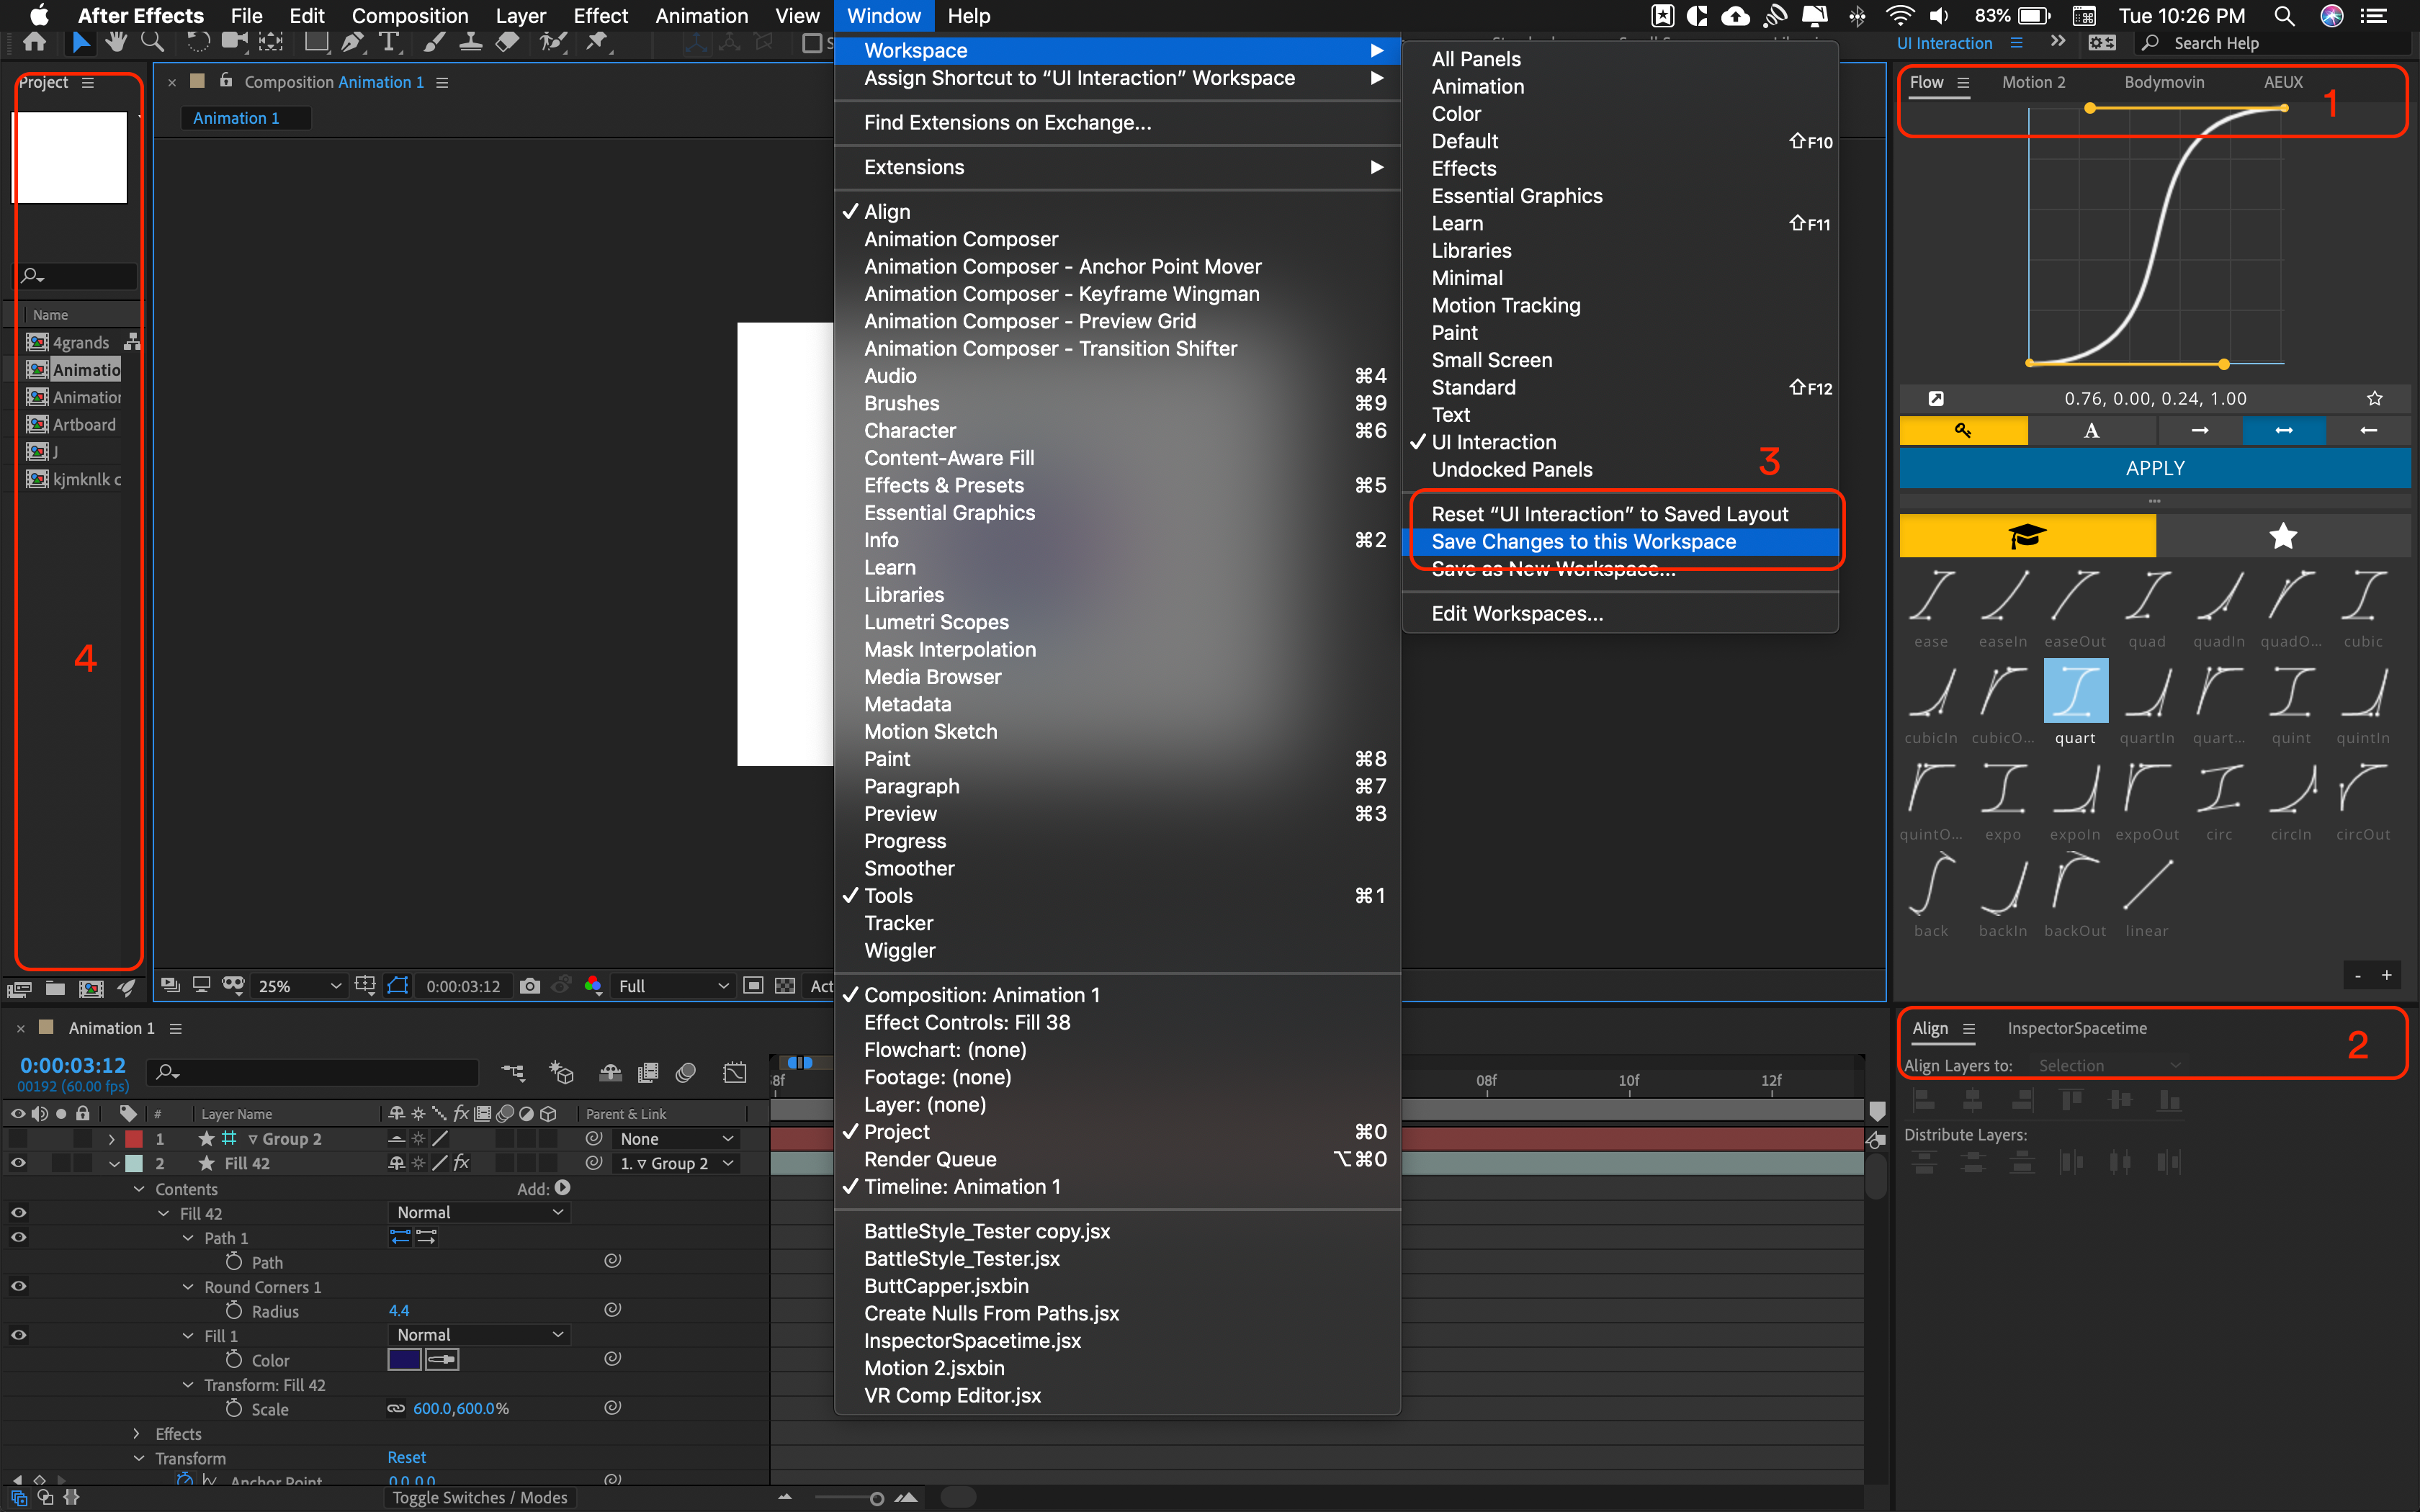2420x1512 pixels.
Task: Hide Fill 42 layer with eye toggle
Action: (x=18, y=1163)
